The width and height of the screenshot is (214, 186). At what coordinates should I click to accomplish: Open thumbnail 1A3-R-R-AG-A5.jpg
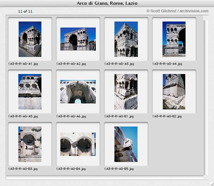(30, 92)
